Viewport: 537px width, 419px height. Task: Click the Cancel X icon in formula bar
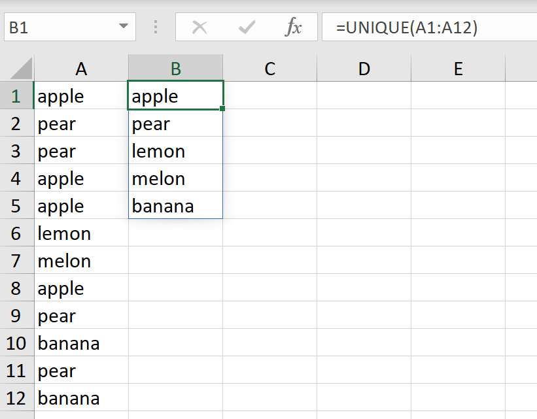199,27
